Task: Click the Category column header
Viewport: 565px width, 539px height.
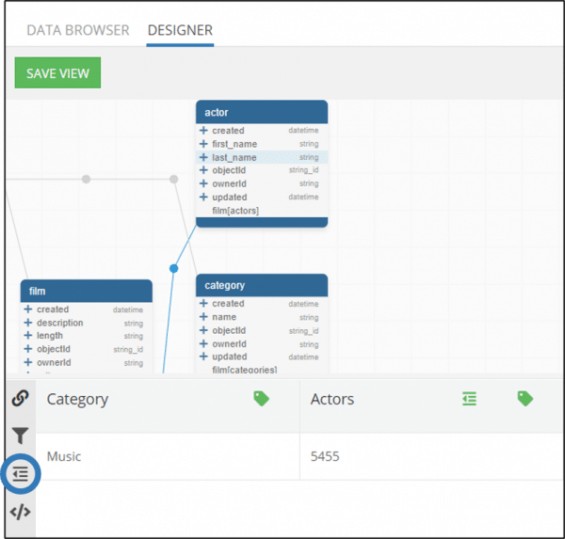Action: [x=77, y=399]
